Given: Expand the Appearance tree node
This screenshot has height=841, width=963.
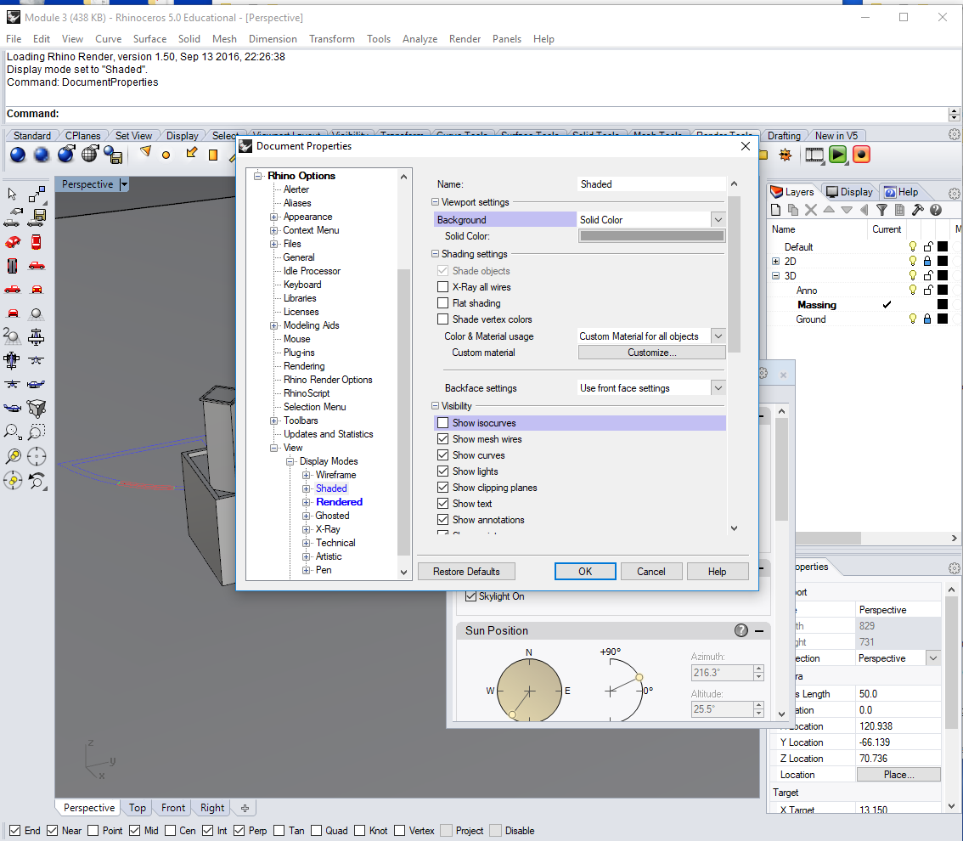Looking at the screenshot, I should [x=274, y=217].
